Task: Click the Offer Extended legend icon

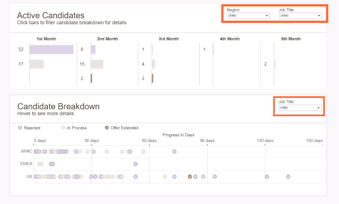Action: (x=107, y=128)
